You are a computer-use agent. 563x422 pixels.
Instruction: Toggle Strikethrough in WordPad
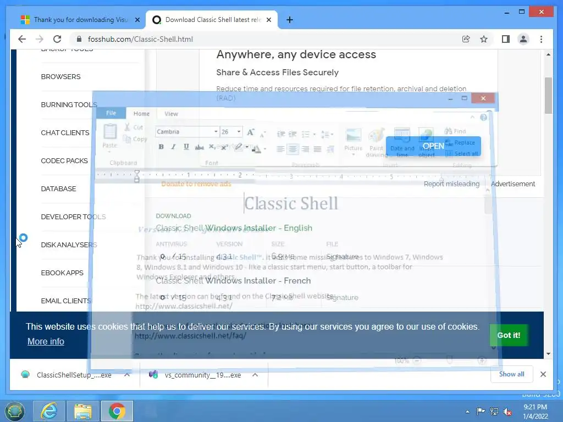pos(199,147)
